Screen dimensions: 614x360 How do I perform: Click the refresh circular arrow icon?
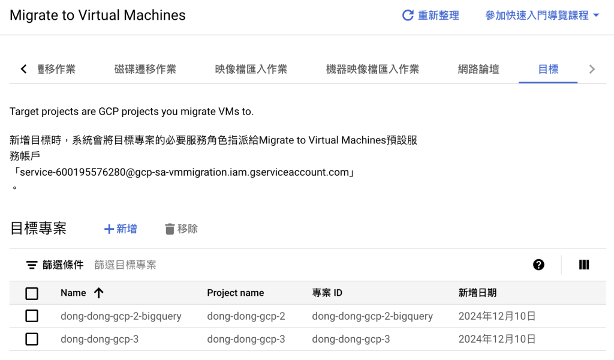coord(408,15)
